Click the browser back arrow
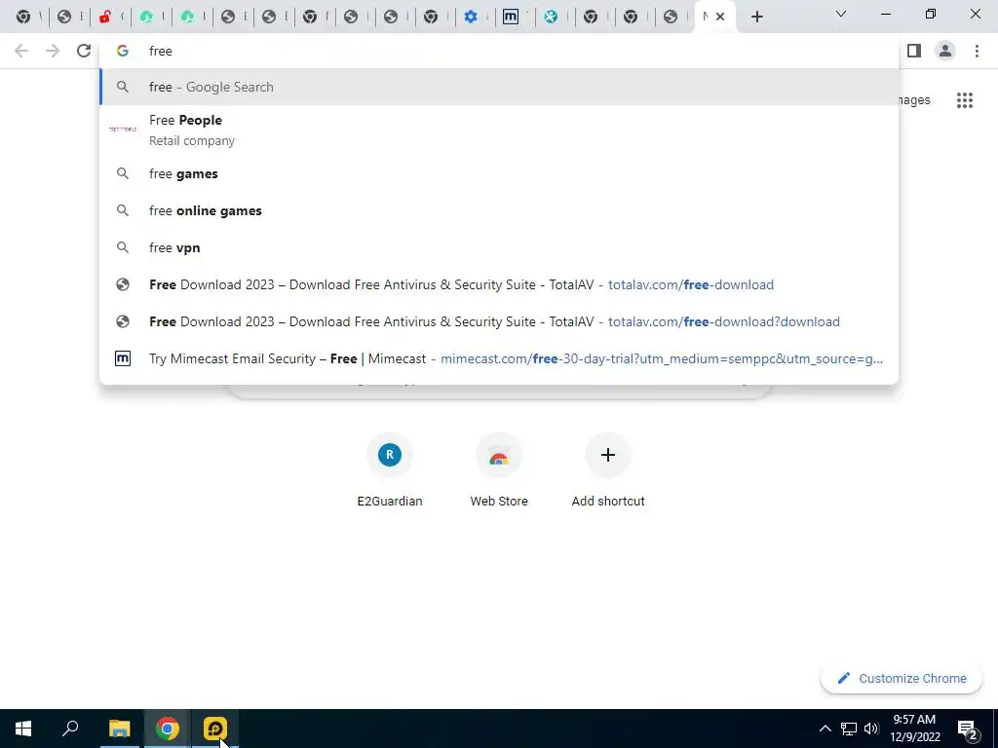998x748 pixels. (x=21, y=51)
